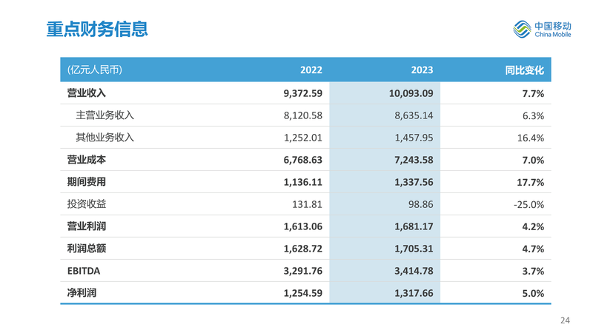Image resolution: width=593 pixels, height=333 pixels.
Task: Select the 2023 column header
Action: [422, 71]
